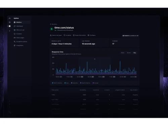
Task: Switch response time chart to Week
Action: tap(123, 53)
